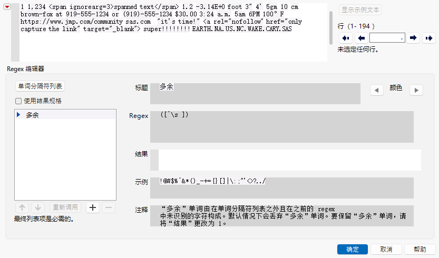Go to the next row
Viewport: 439px width, 258px height.
(413, 38)
